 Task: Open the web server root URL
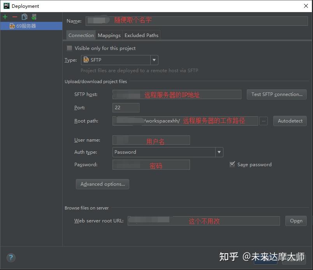(x=296, y=221)
